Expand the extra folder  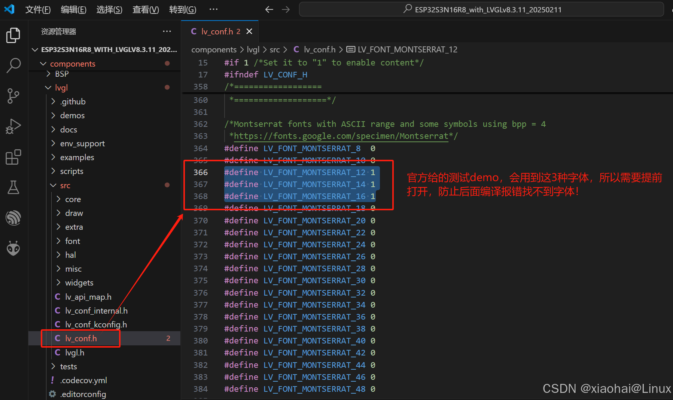105,227
